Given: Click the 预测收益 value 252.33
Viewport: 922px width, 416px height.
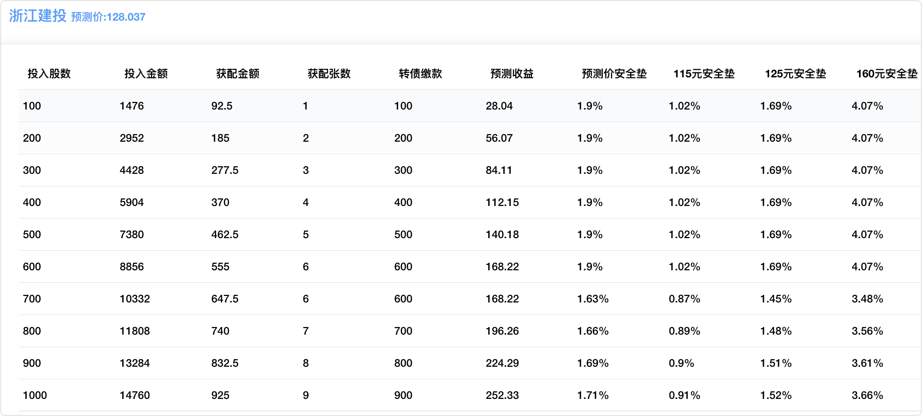Looking at the screenshot, I should click(502, 395).
